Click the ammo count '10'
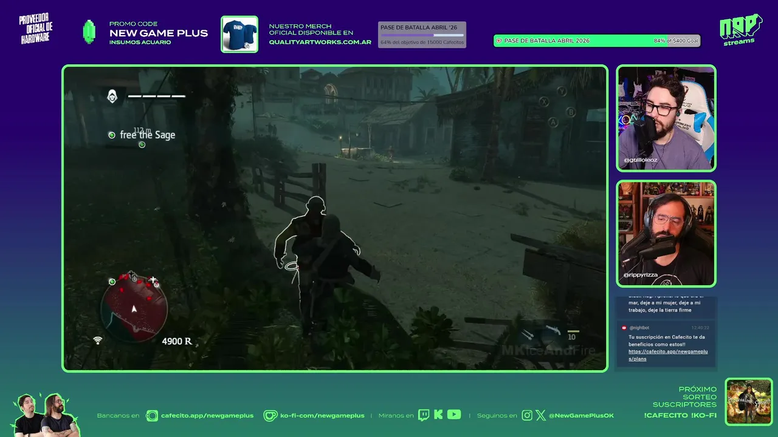Image resolution: width=778 pixels, height=437 pixels. (571, 337)
